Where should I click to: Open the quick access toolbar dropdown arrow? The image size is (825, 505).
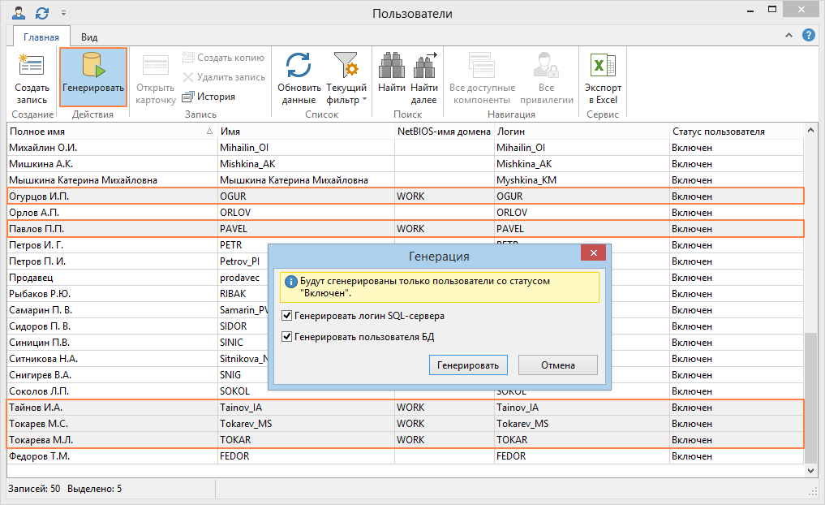click(64, 14)
